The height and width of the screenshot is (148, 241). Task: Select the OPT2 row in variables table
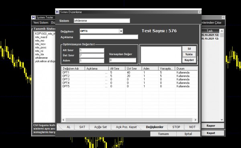point(129,76)
